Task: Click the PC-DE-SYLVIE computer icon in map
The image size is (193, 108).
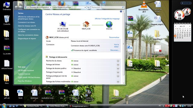Action: pos(63,24)
